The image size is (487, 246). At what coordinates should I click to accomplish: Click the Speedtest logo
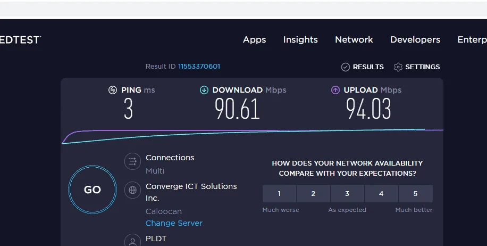(21, 40)
